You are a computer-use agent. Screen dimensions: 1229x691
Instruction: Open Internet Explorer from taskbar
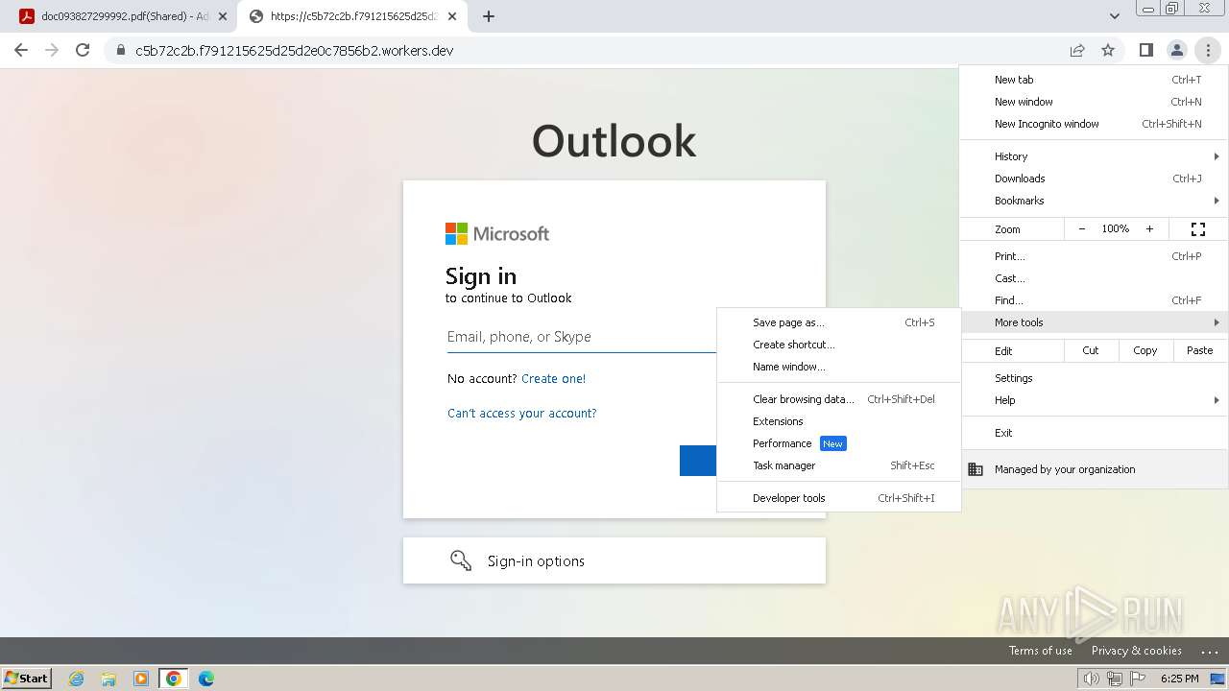pos(77,679)
